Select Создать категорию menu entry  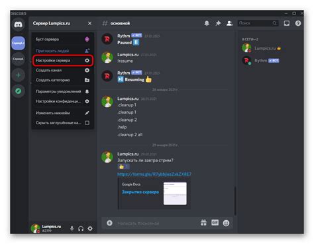62,80
